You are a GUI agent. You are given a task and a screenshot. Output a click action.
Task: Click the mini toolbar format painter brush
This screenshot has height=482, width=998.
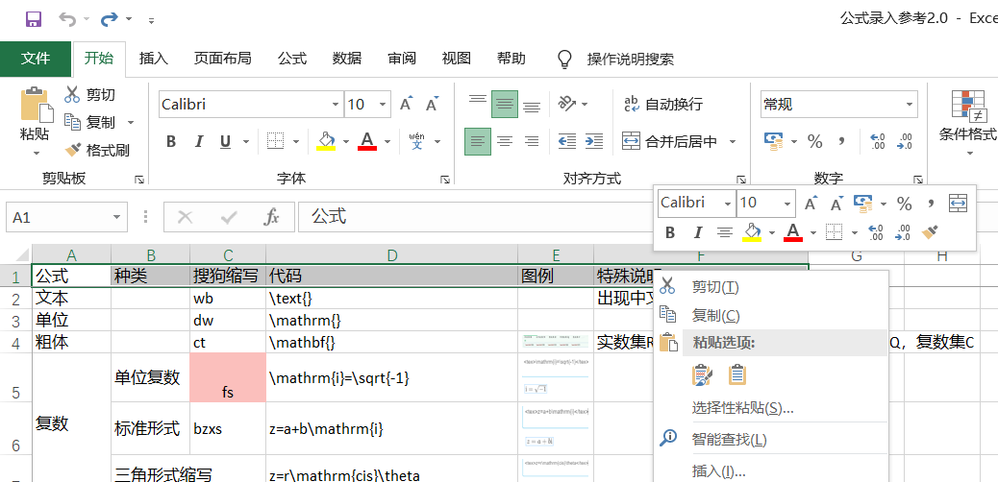(x=931, y=232)
